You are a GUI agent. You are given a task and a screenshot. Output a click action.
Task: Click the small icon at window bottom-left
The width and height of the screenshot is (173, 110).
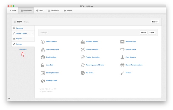pos(9,98)
